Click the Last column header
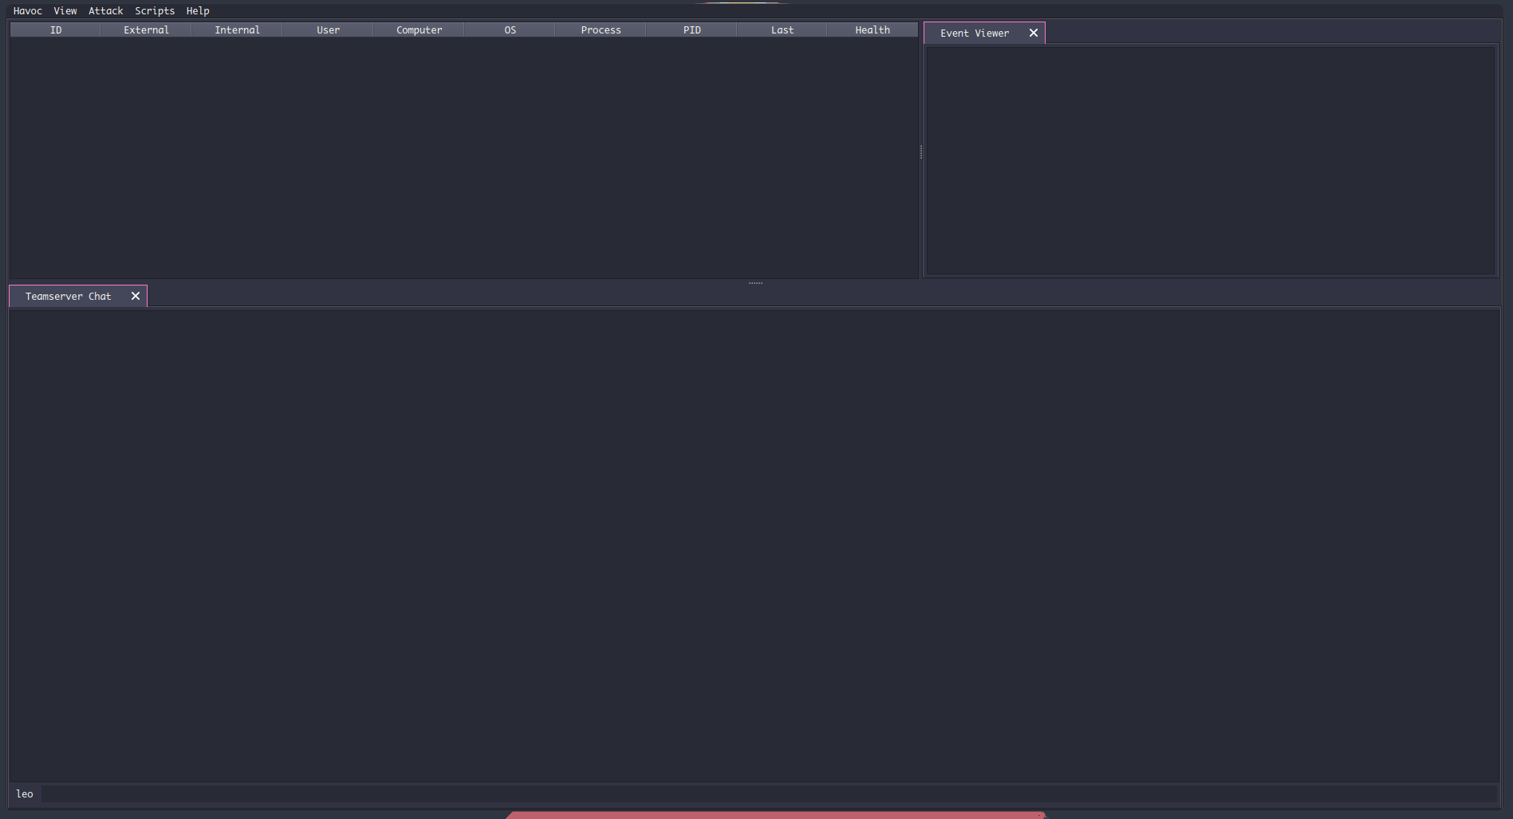 tap(782, 30)
